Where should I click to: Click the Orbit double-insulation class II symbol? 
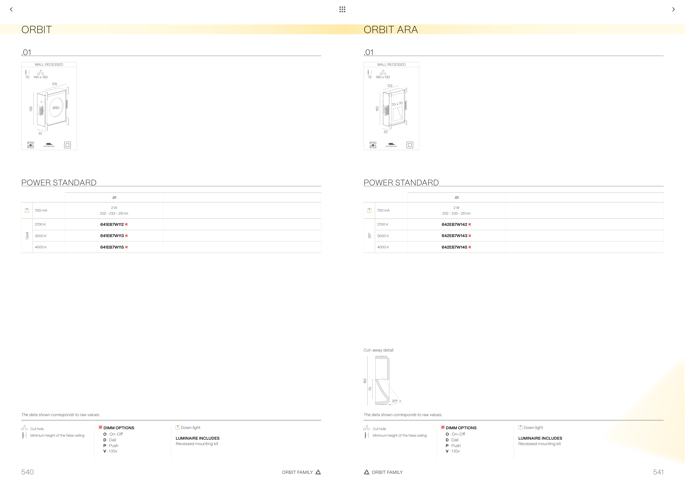67,145
